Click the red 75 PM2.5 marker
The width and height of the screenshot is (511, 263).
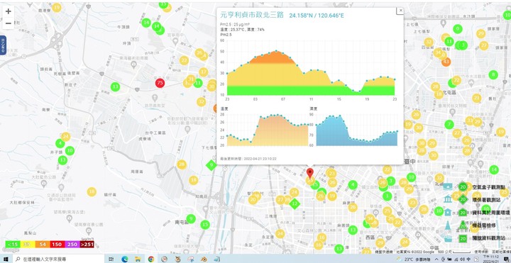pos(160,83)
